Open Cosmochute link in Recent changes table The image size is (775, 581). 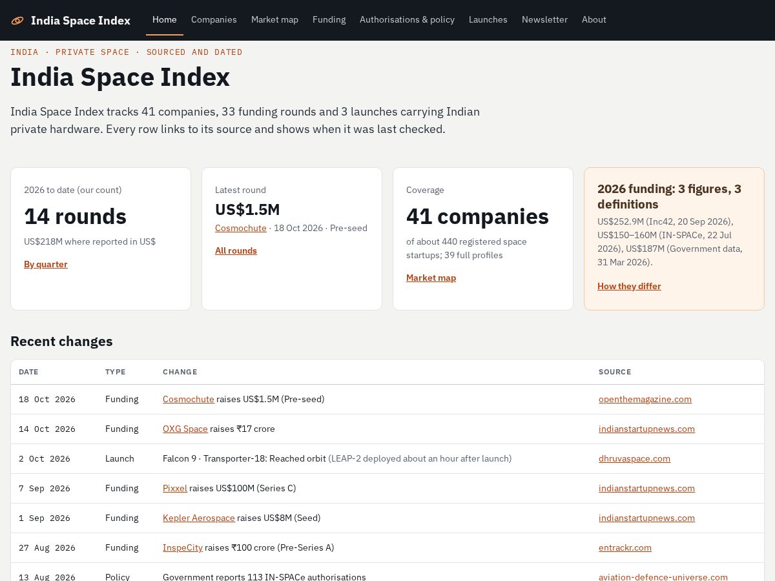coord(189,399)
